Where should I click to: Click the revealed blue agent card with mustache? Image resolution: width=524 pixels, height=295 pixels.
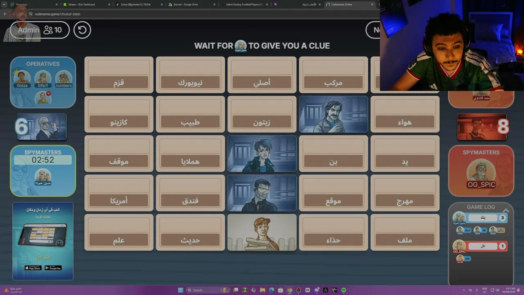[333, 114]
